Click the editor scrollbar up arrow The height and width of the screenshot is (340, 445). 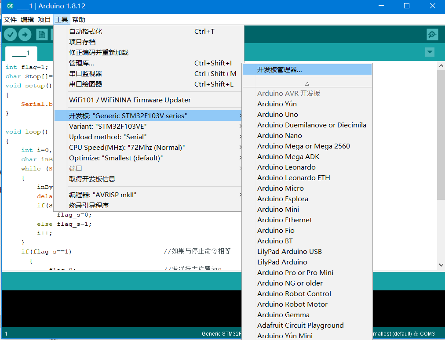pos(441,66)
